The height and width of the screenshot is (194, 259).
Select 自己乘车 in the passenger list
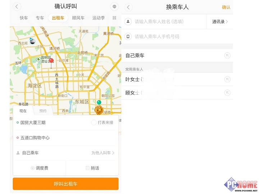pos(177,55)
